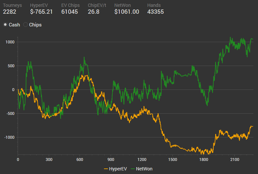Select the Chips radio button
The image size is (258, 174).
(25, 25)
